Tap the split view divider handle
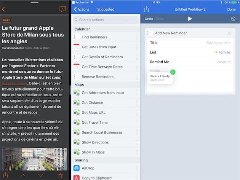Viewport: 240px width, 180px height. coord(70,90)
